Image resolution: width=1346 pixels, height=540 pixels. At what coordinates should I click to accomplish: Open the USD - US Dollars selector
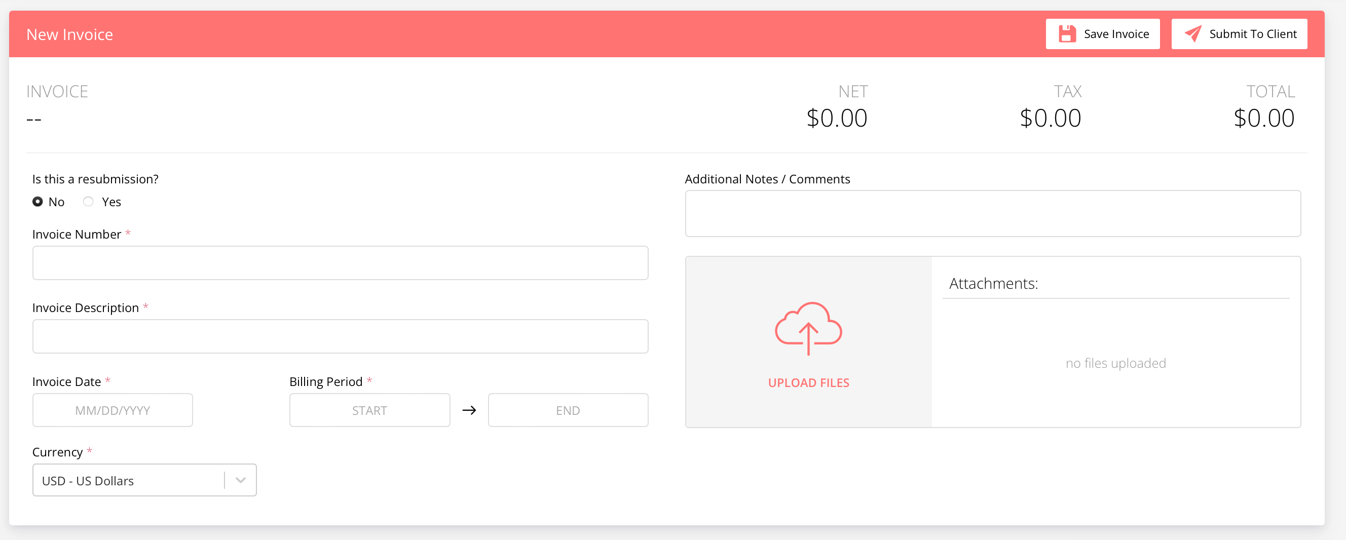pos(128,480)
